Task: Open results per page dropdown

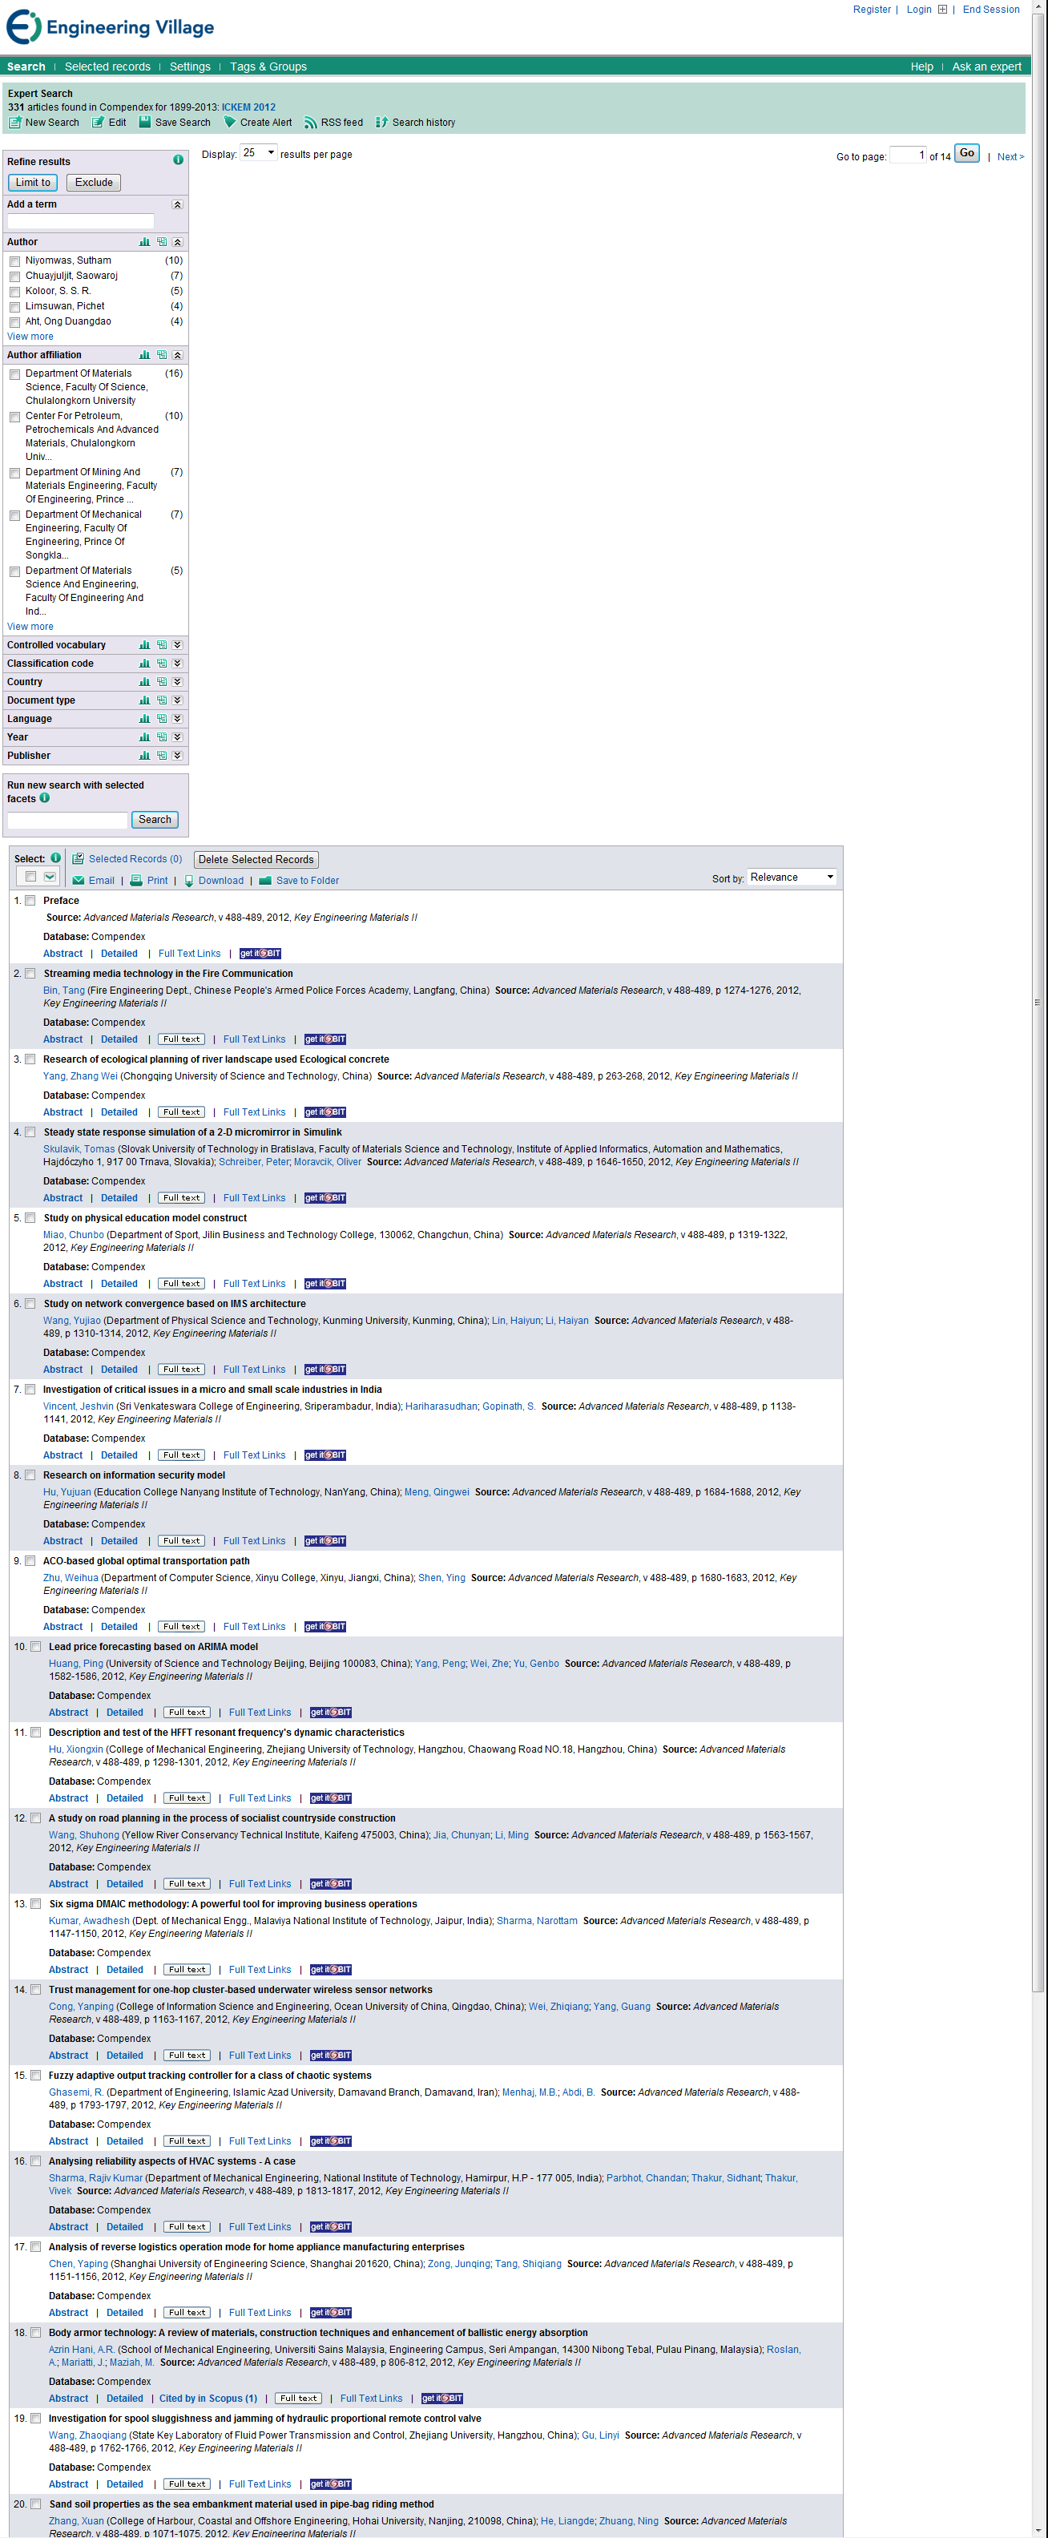Action: [x=258, y=154]
